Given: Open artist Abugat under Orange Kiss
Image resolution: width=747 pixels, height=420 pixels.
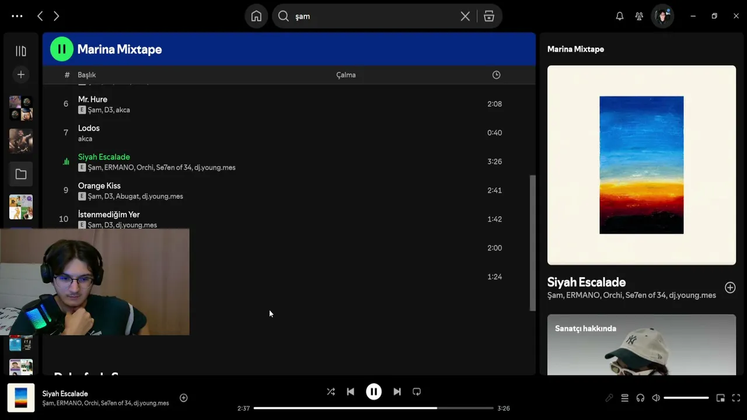Looking at the screenshot, I should click(128, 197).
